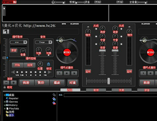Click the Napster globe icon

(x=7, y=98)
